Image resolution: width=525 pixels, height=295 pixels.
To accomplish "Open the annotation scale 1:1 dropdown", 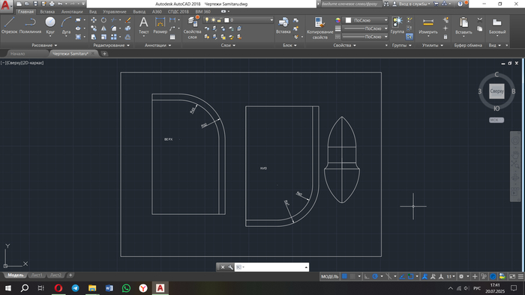I will tap(451, 276).
